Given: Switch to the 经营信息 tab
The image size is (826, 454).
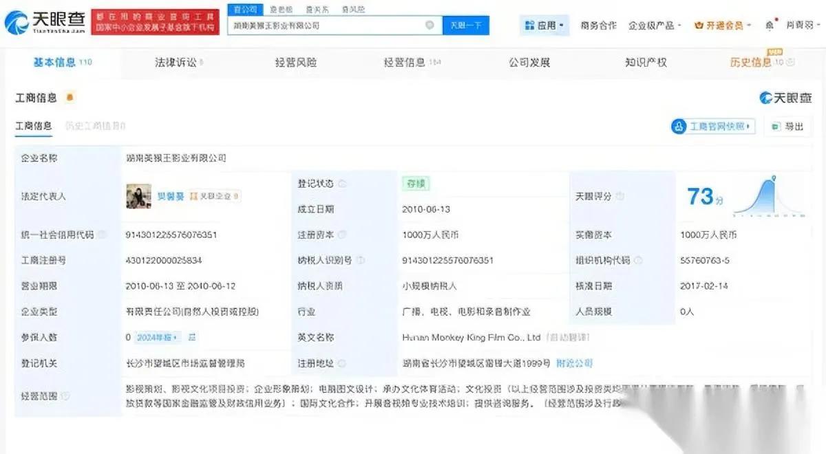Looking at the screenshot, I should point(412,63).
